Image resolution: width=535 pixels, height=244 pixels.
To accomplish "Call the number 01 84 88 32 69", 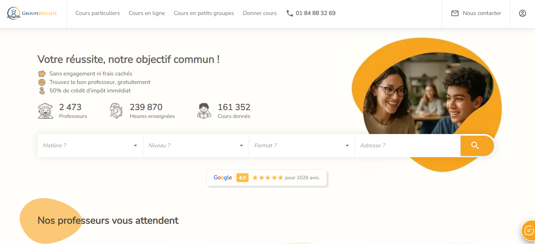I will point(316,13).
